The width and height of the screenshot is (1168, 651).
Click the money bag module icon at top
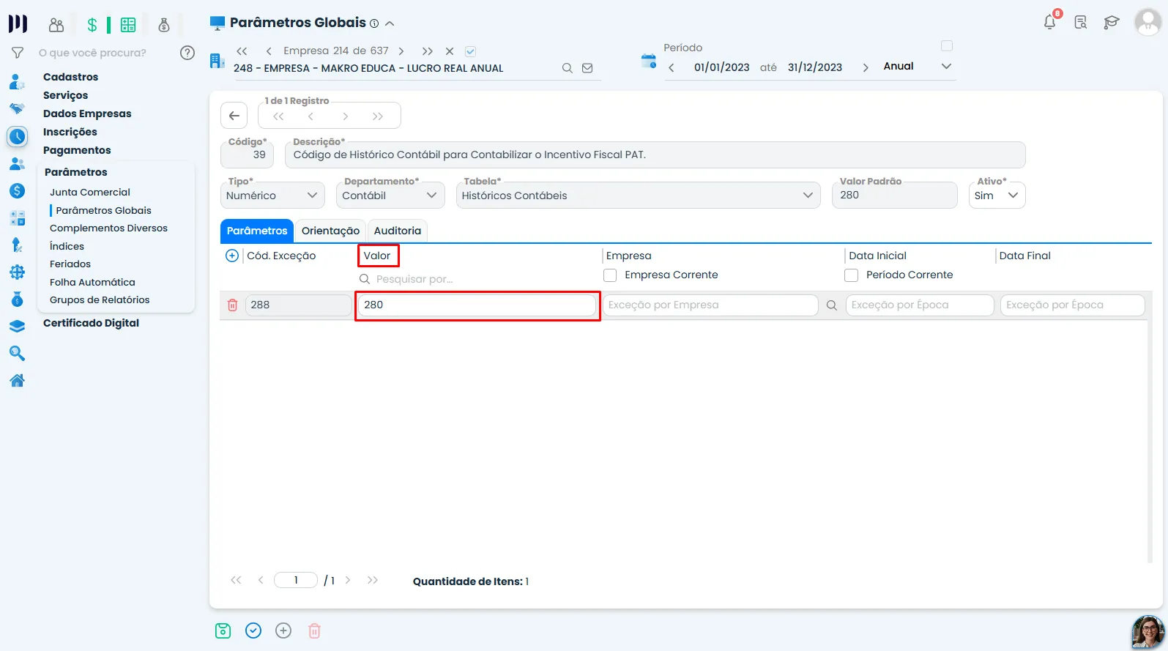164,25
